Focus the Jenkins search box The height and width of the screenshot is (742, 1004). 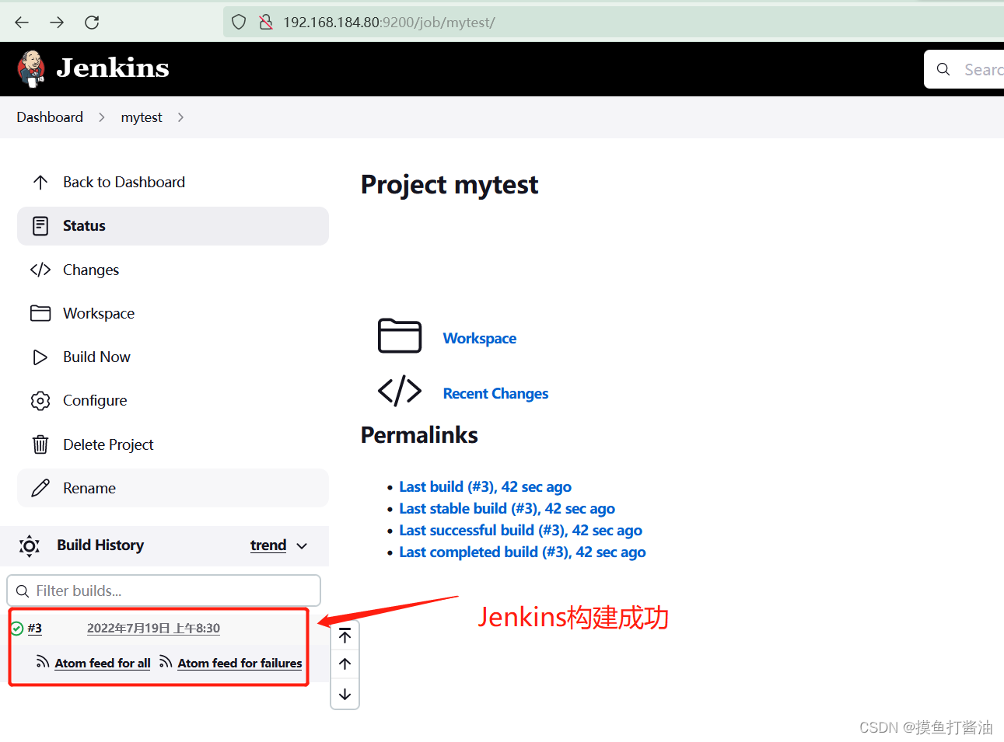pos(964,69)
